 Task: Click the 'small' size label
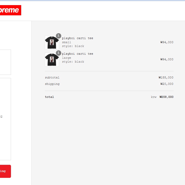(67, 42)
